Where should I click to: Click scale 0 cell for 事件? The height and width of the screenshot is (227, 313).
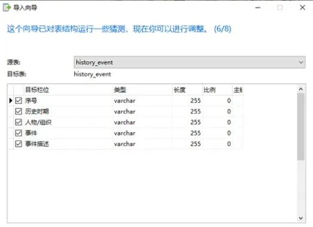pyautogui.click(x=217, y=133)
